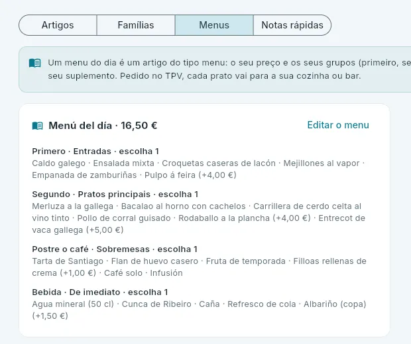
Task: Click Merluza a la gallega
Action: [73, 206]
